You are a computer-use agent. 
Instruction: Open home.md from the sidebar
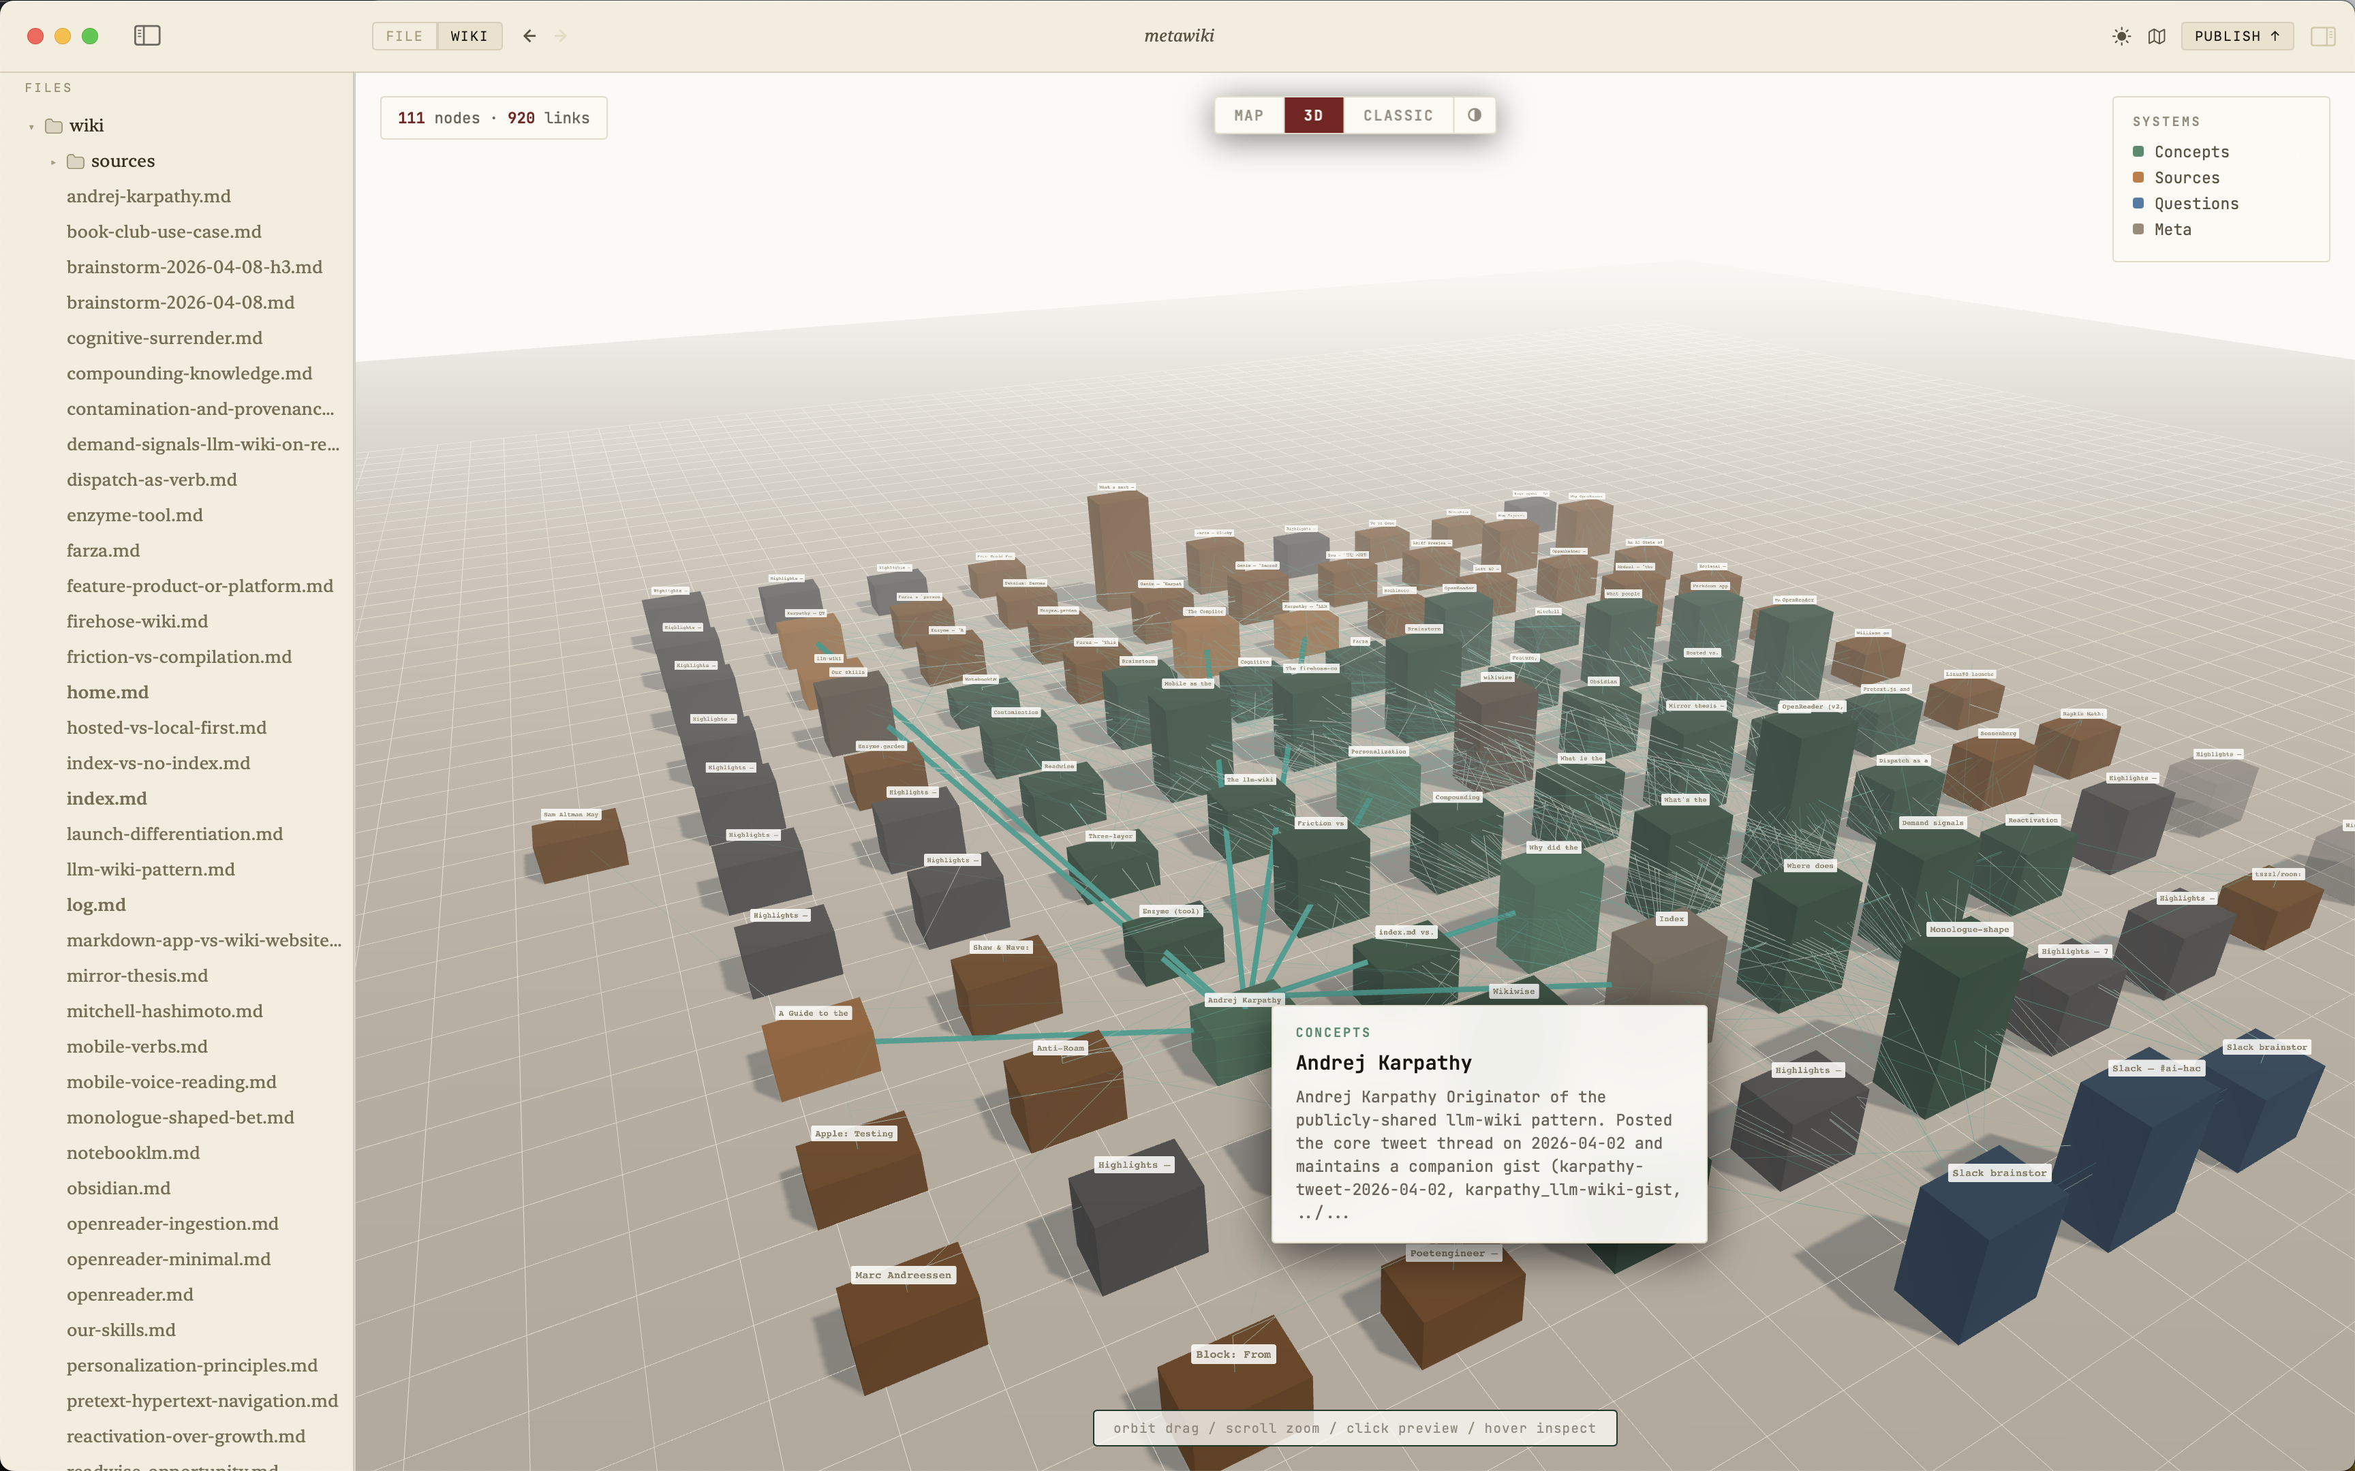pyautogui.click(x=108, y=692)
